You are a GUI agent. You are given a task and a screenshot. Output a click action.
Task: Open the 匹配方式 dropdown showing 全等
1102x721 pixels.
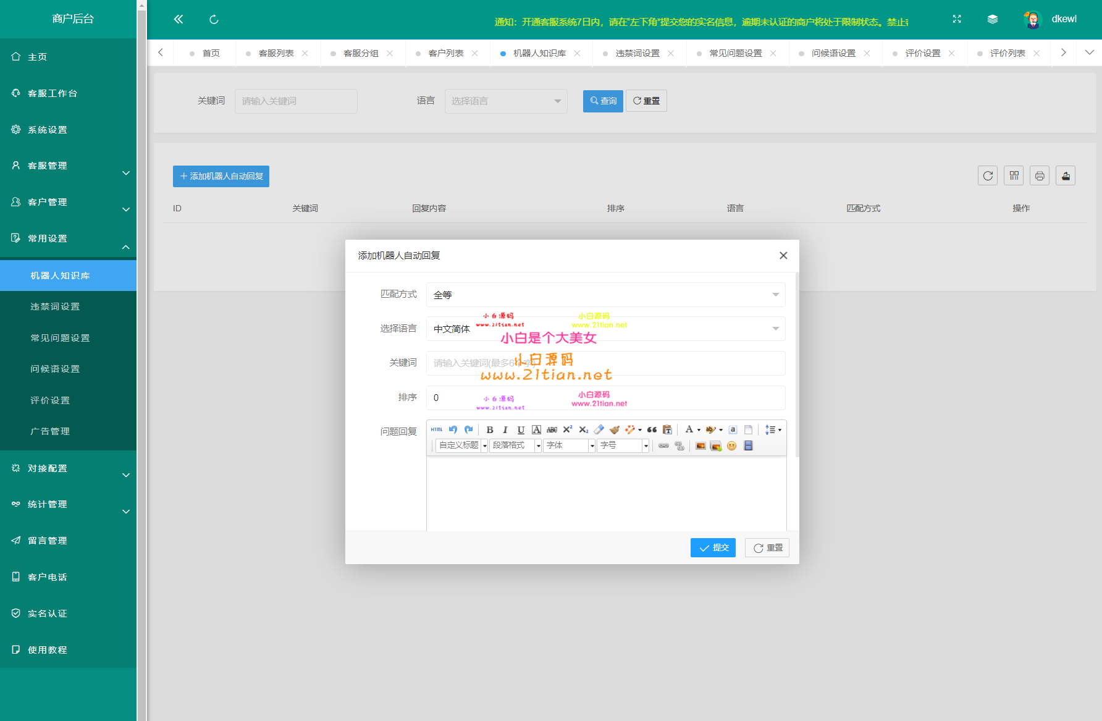605,295
